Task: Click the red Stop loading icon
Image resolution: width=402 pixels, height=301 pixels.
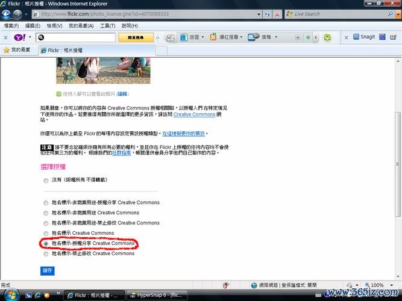Action: click(x=277, y=14)
